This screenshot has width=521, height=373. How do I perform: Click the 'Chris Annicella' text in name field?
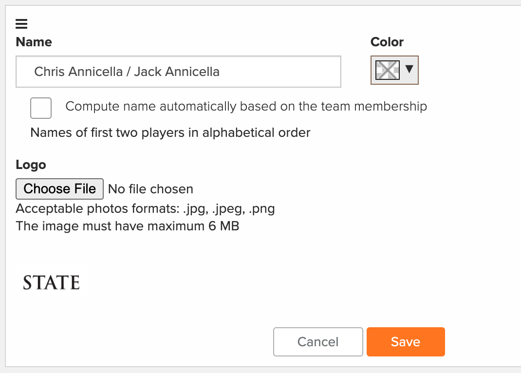(78, 72)
